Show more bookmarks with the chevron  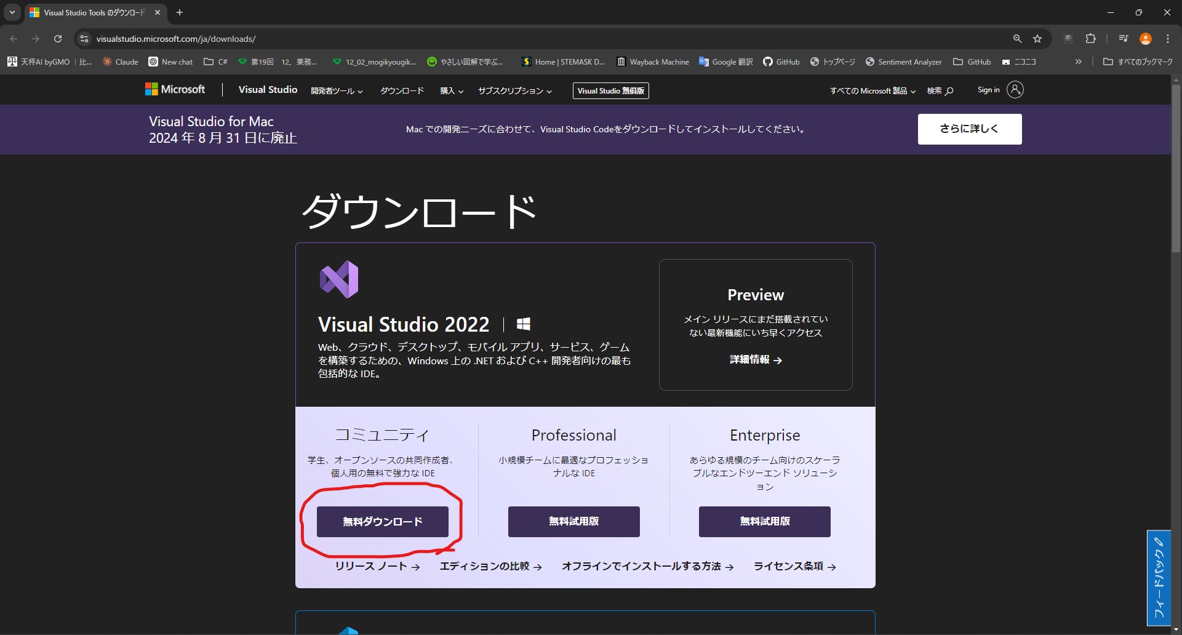tap(1078, 62)
